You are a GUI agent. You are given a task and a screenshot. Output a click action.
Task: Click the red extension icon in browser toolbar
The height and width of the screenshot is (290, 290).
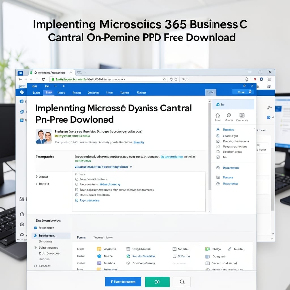[255, 79]
